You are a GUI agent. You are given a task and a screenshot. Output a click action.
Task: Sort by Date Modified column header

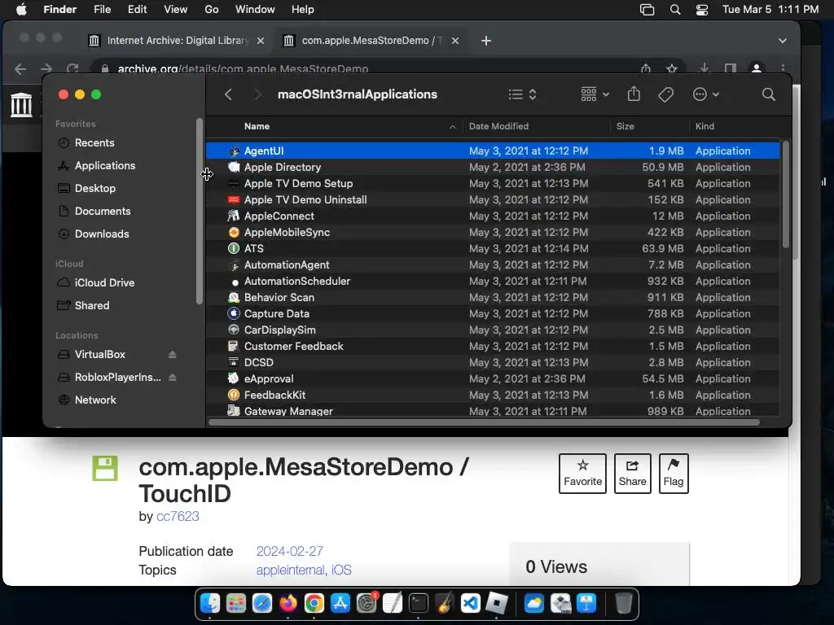499,126
